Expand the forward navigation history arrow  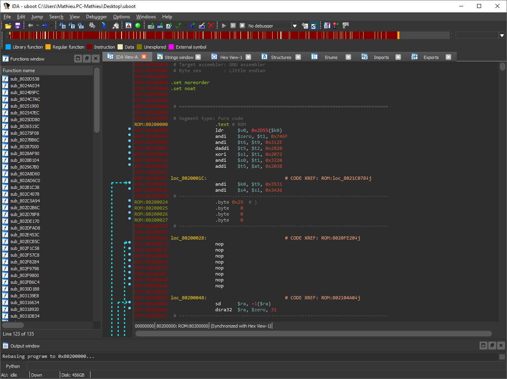(51, 26)
